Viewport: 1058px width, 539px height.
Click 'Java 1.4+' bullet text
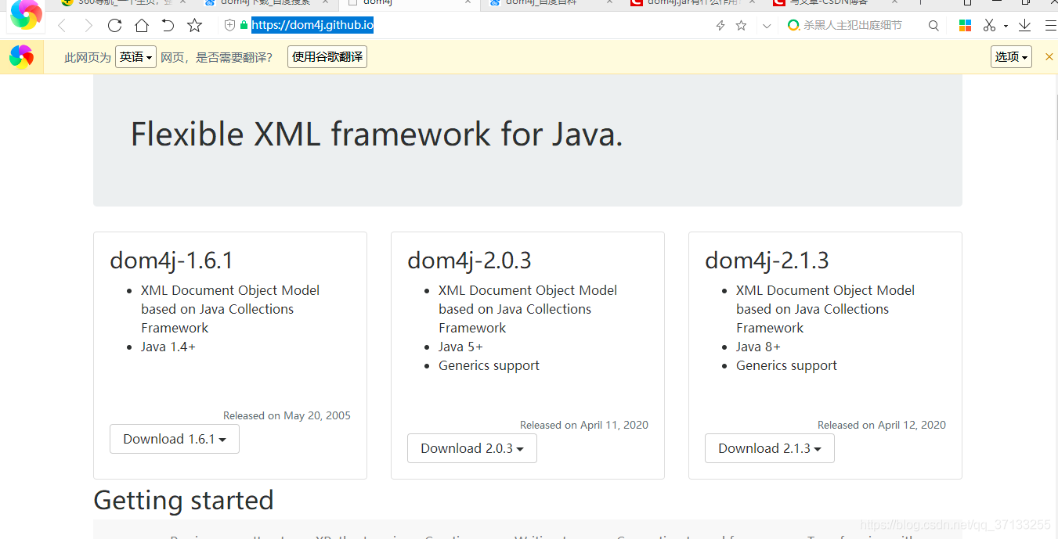tap(168, 347)
